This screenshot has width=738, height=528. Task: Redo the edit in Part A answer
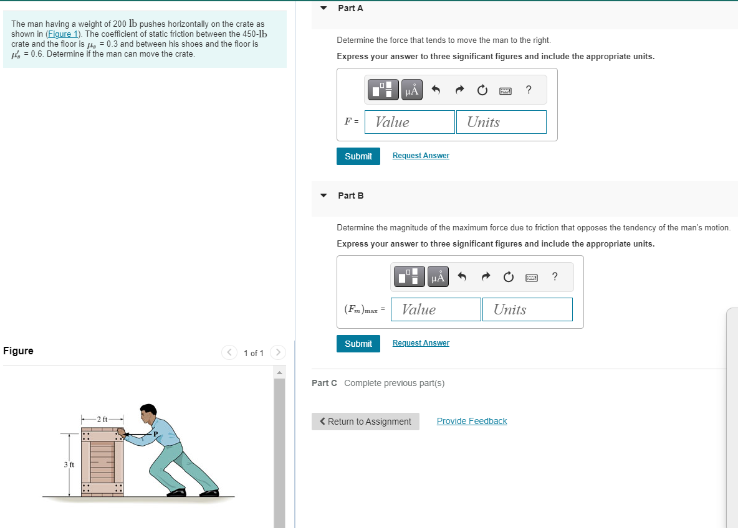tap(459, 89)
